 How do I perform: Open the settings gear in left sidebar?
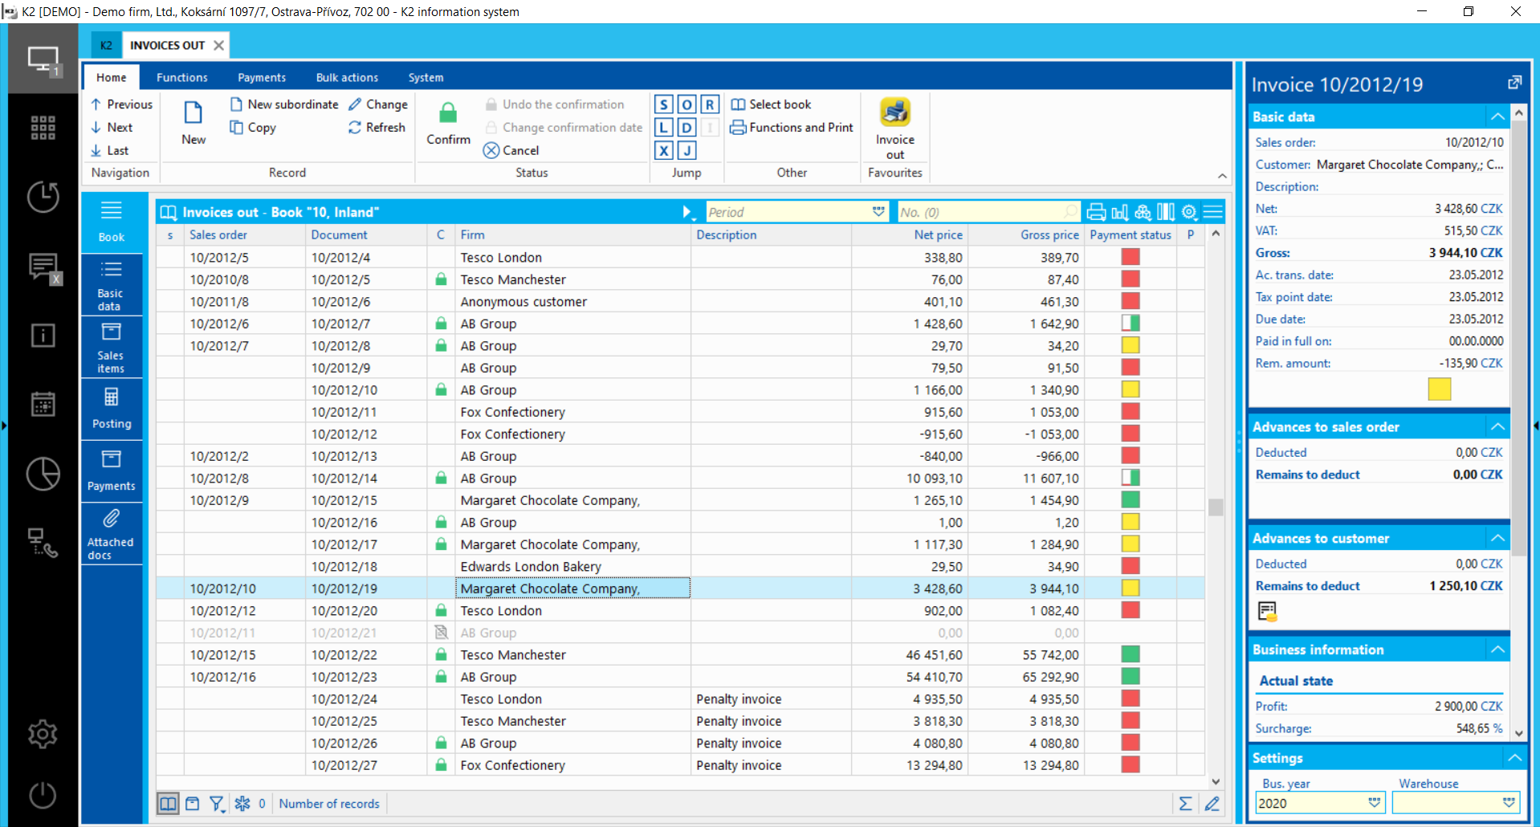[x=43, y=734]
